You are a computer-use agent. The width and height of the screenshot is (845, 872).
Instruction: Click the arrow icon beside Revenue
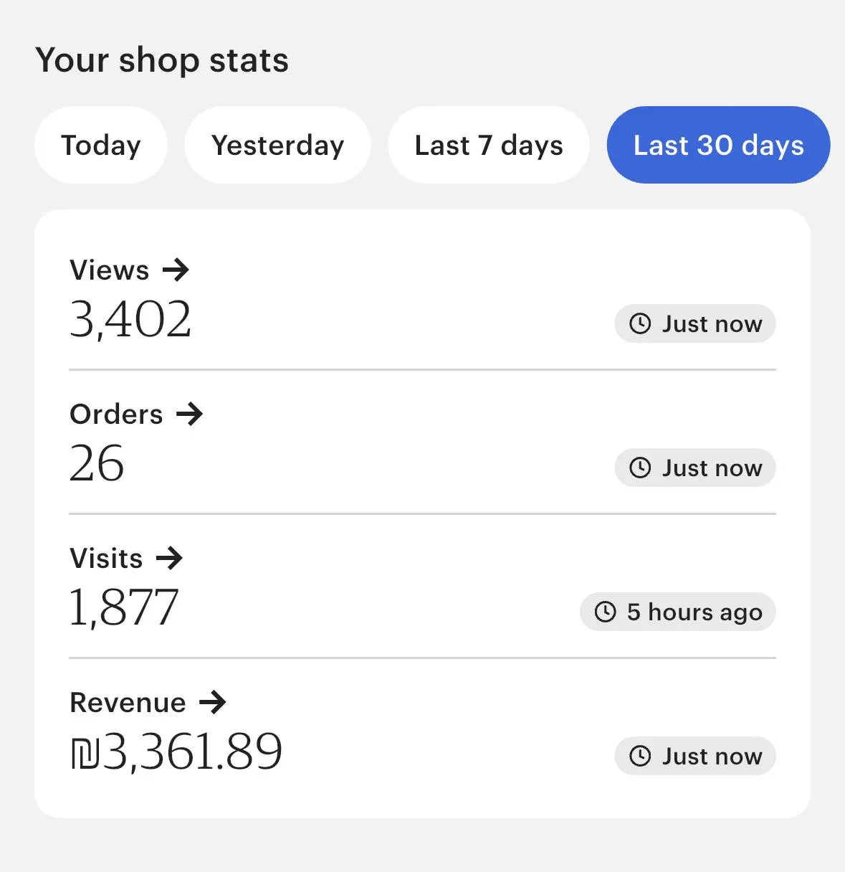tap(213, 702)
